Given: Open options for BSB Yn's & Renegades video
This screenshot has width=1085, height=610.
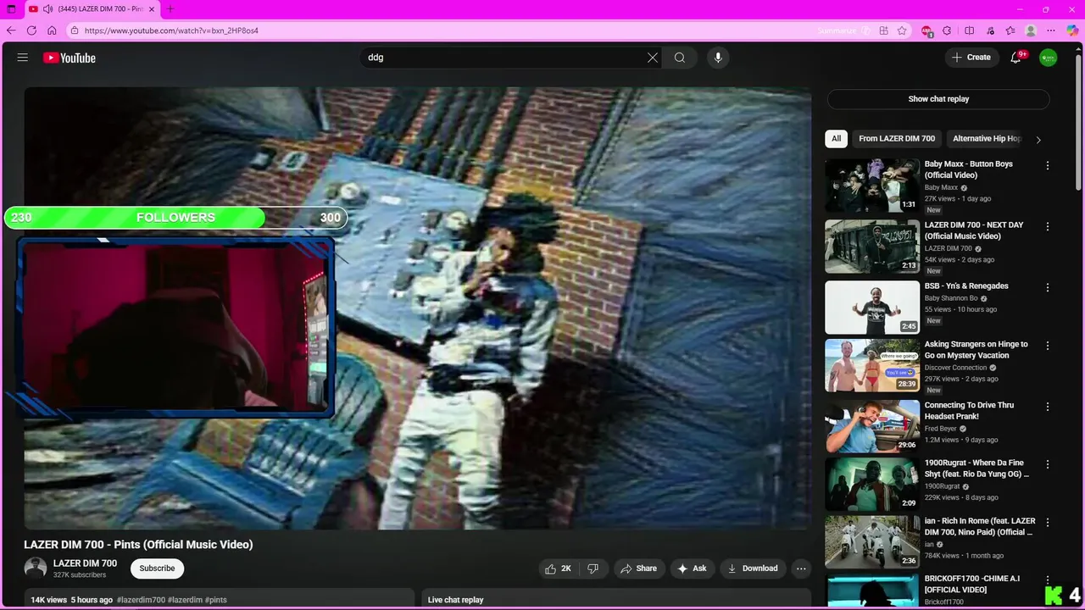Looking at the screenshot, I should [x=1048, y=288].
